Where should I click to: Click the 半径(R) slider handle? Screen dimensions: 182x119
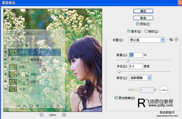119,72
